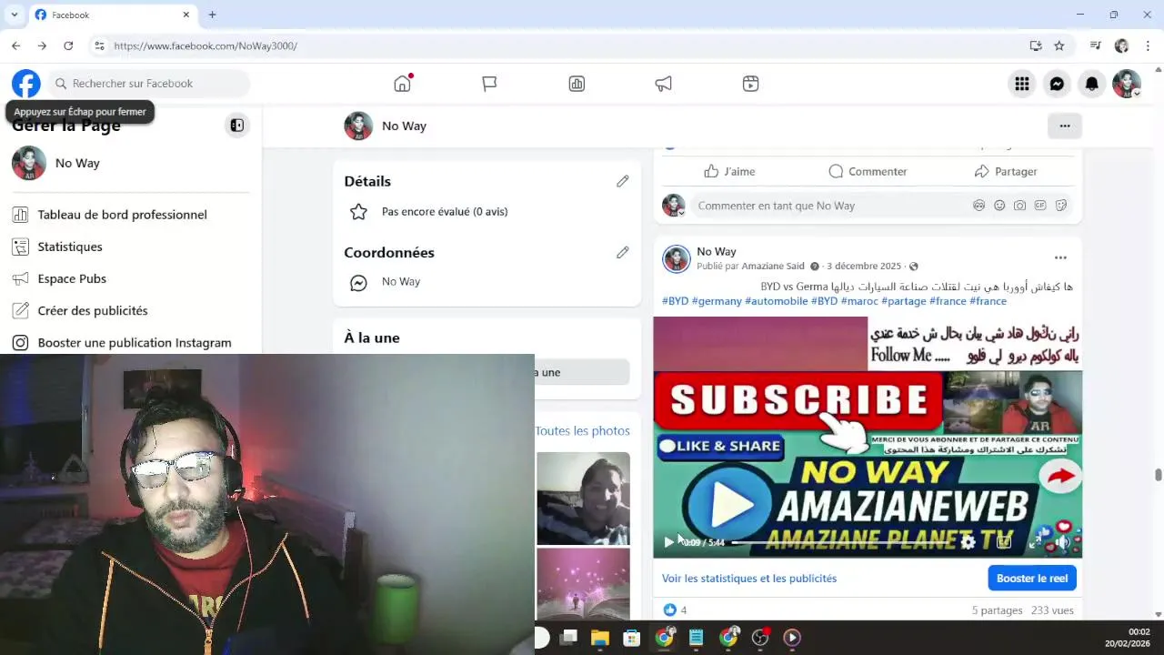The width and height of the screenshot is (1164, 655).
Task: Click Commenter en tant que No Way field
Action: coord(828,206)
